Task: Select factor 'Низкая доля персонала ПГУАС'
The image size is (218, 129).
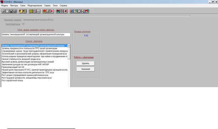Action: (34, 70)
